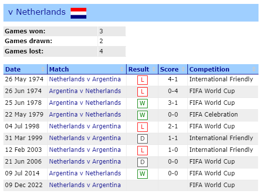This screenshot has height=192, width=260.
Task: Open the 04 Jul 1998 Netherlands v Argentina match
Action: pyautogui.click(x=85, y=126)
